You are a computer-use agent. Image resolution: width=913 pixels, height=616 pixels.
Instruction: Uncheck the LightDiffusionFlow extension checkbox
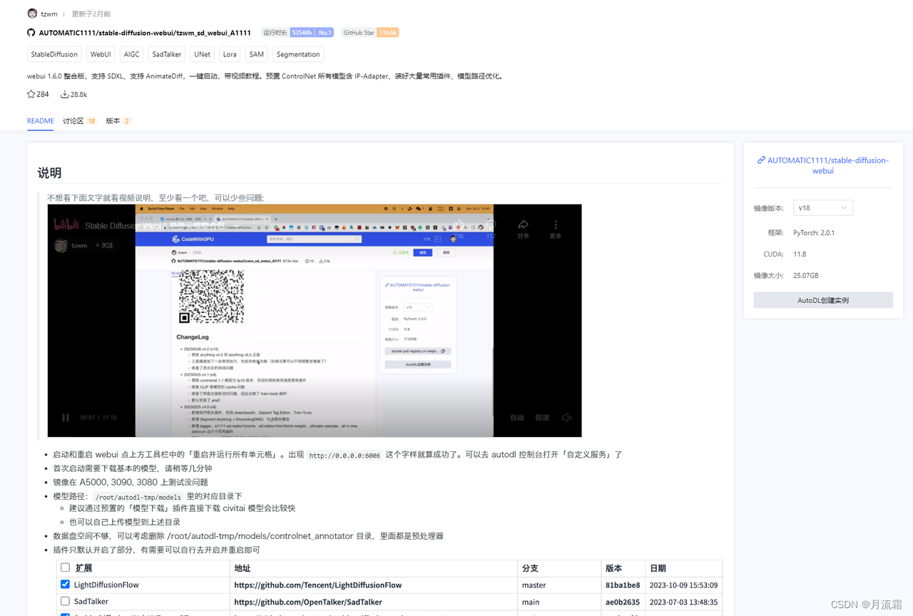tap(66, 585)
